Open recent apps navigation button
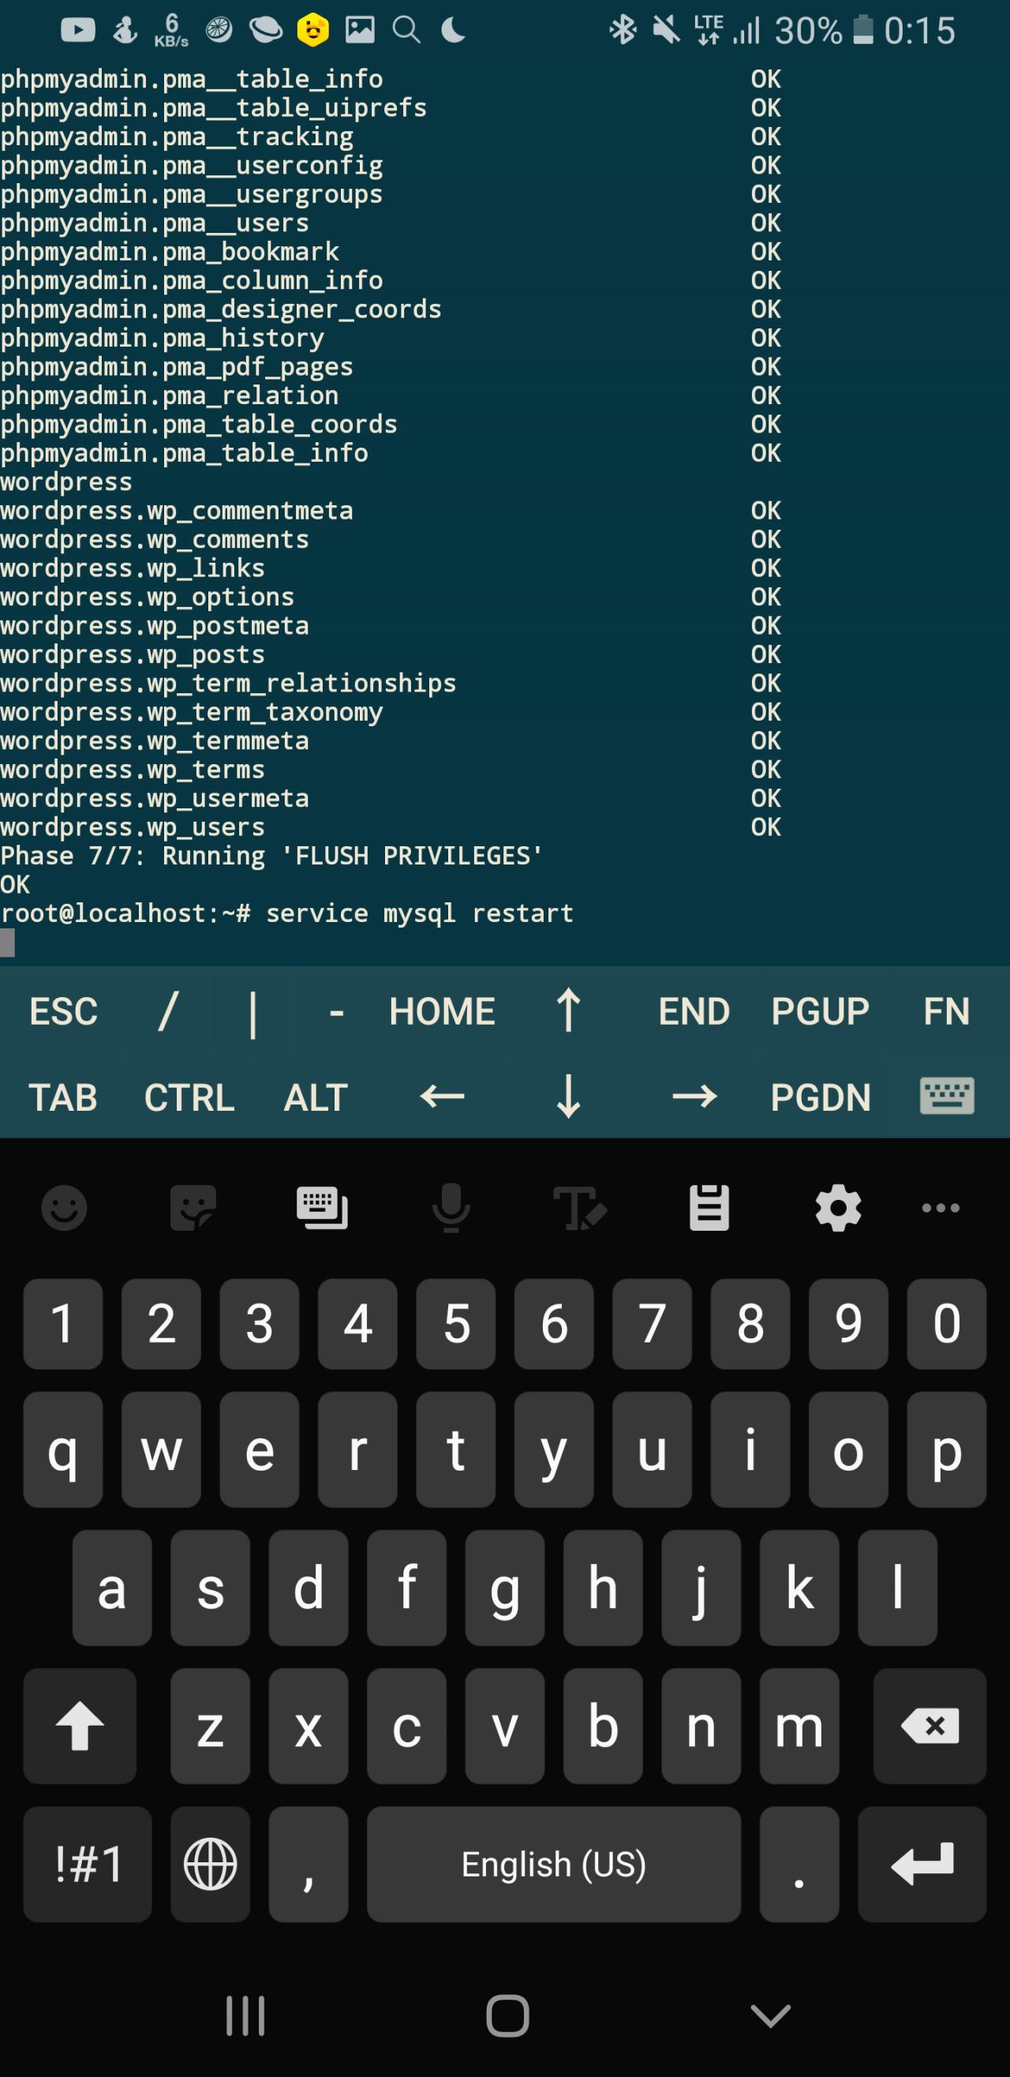The image size is (1010, 2077). (x=245, y=2015)
